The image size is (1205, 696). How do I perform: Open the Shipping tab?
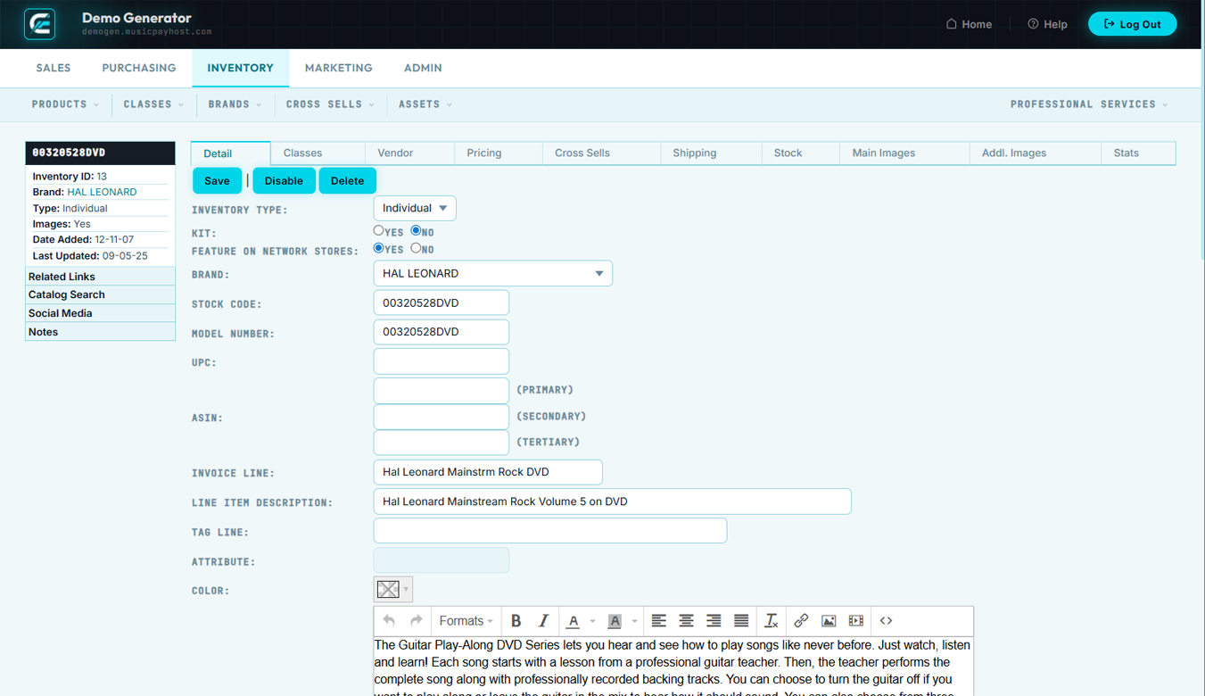click(x=711, y=153)
